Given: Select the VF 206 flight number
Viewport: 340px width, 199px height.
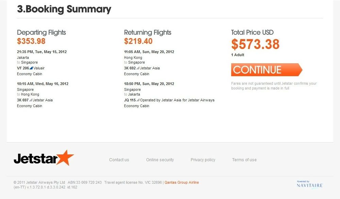Looking at the screenshot, I should pyautogui.click(x=23, y=68).
